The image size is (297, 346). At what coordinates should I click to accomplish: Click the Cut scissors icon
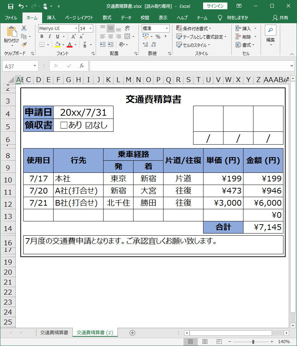[x=24, y=28]
